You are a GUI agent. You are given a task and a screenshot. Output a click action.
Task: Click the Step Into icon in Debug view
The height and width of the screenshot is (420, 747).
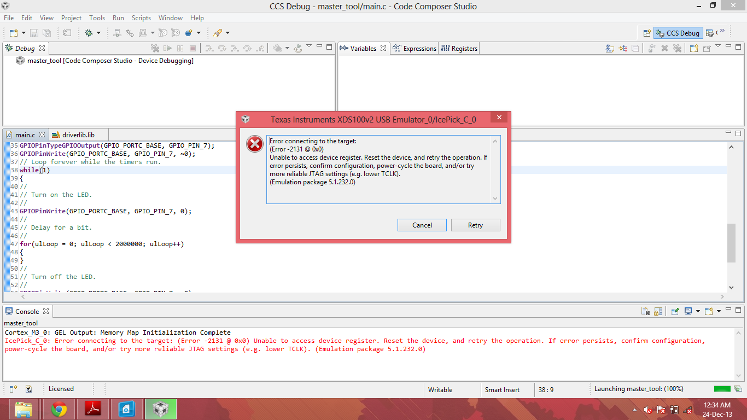coord(209,48)
